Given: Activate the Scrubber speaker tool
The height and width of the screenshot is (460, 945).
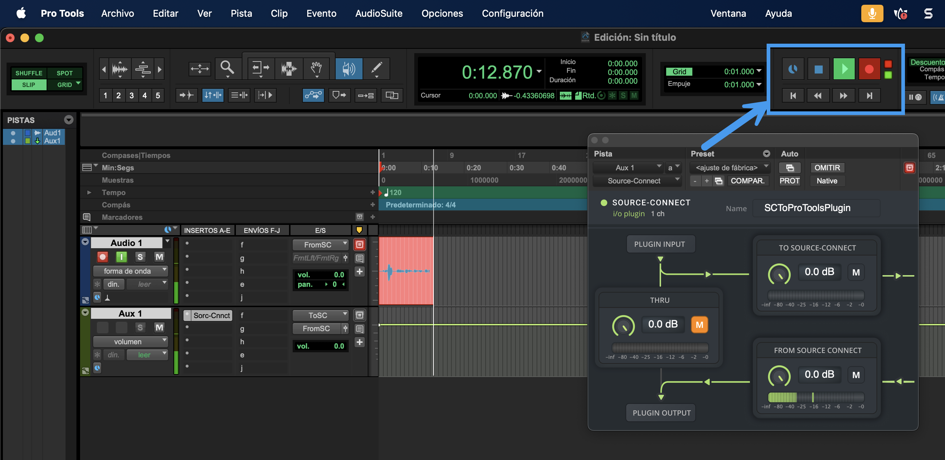Looking at the screenshot, I should pyautogui.click(x=348, y=68).
